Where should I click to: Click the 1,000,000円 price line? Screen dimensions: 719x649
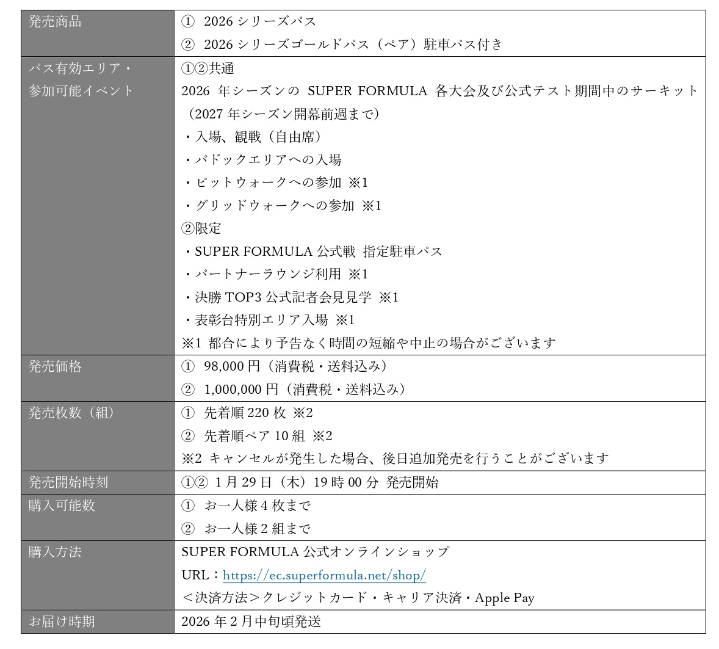coord(294,390)
